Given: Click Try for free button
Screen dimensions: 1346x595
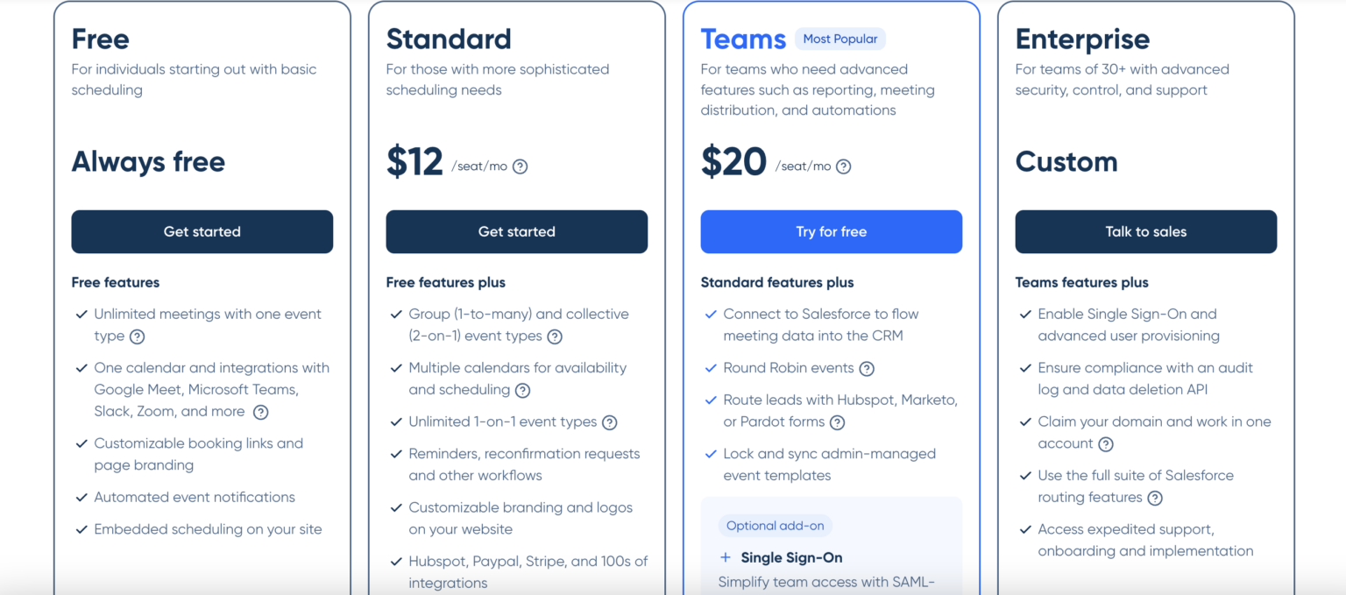Looking at the screenshot, I should (832, 231).
